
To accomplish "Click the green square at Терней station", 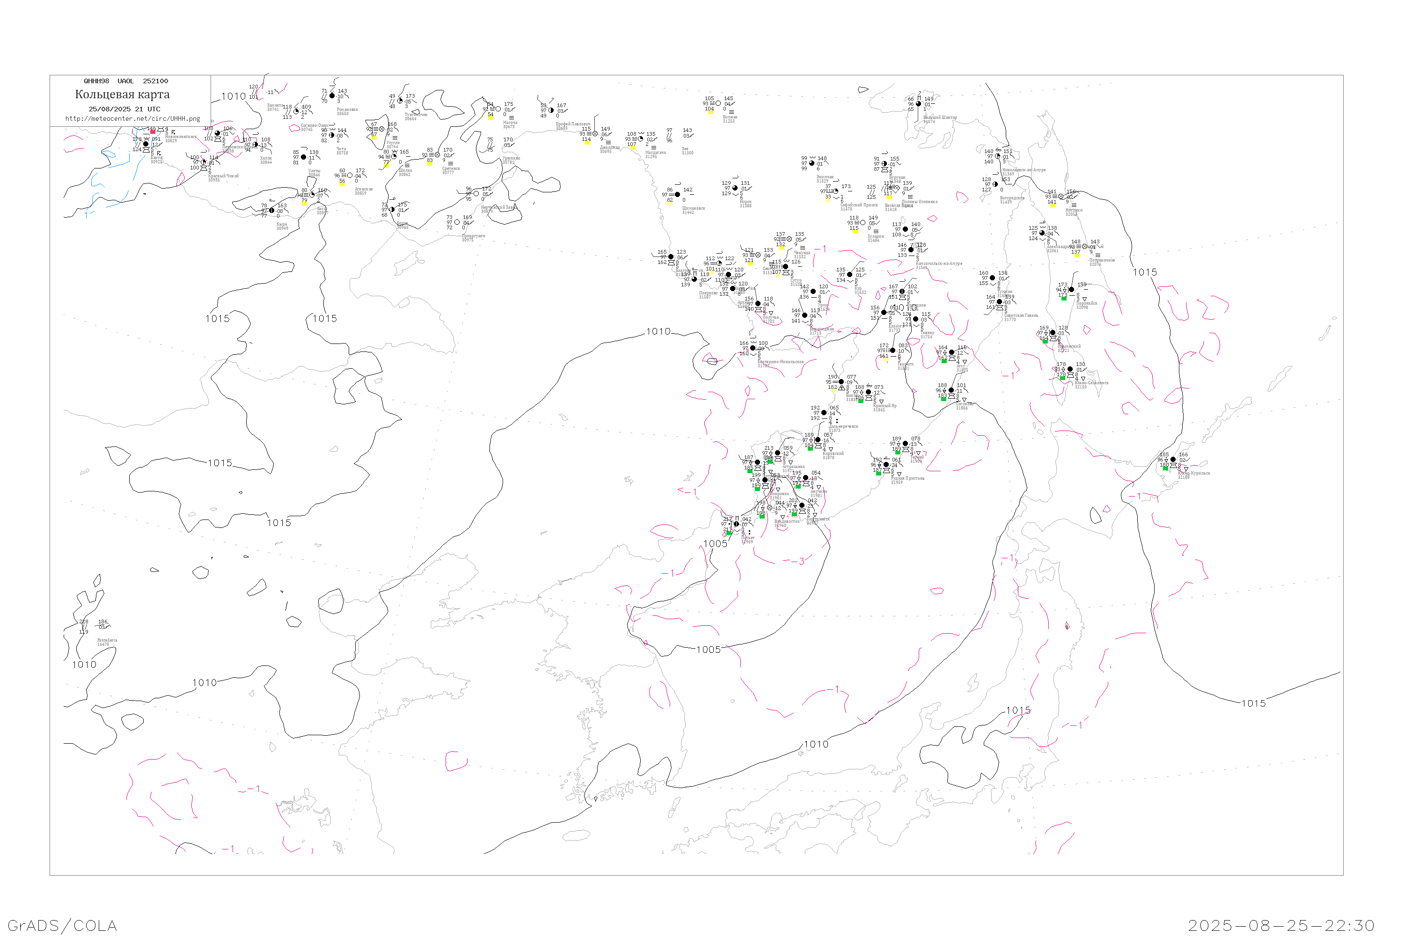I will (898, 453).
